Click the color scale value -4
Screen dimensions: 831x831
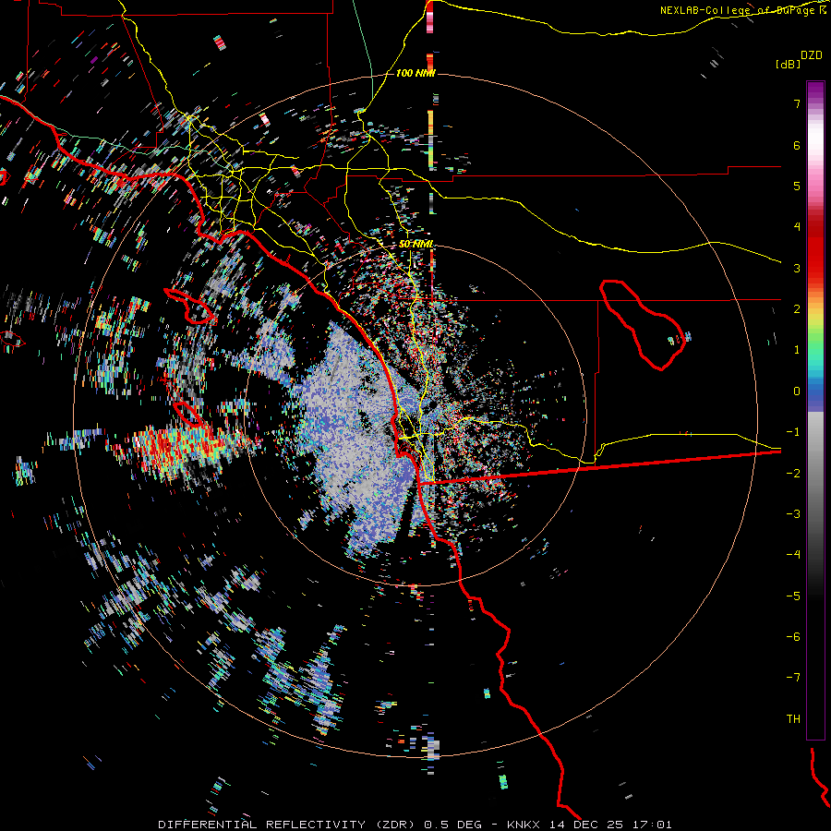[793, 555]
